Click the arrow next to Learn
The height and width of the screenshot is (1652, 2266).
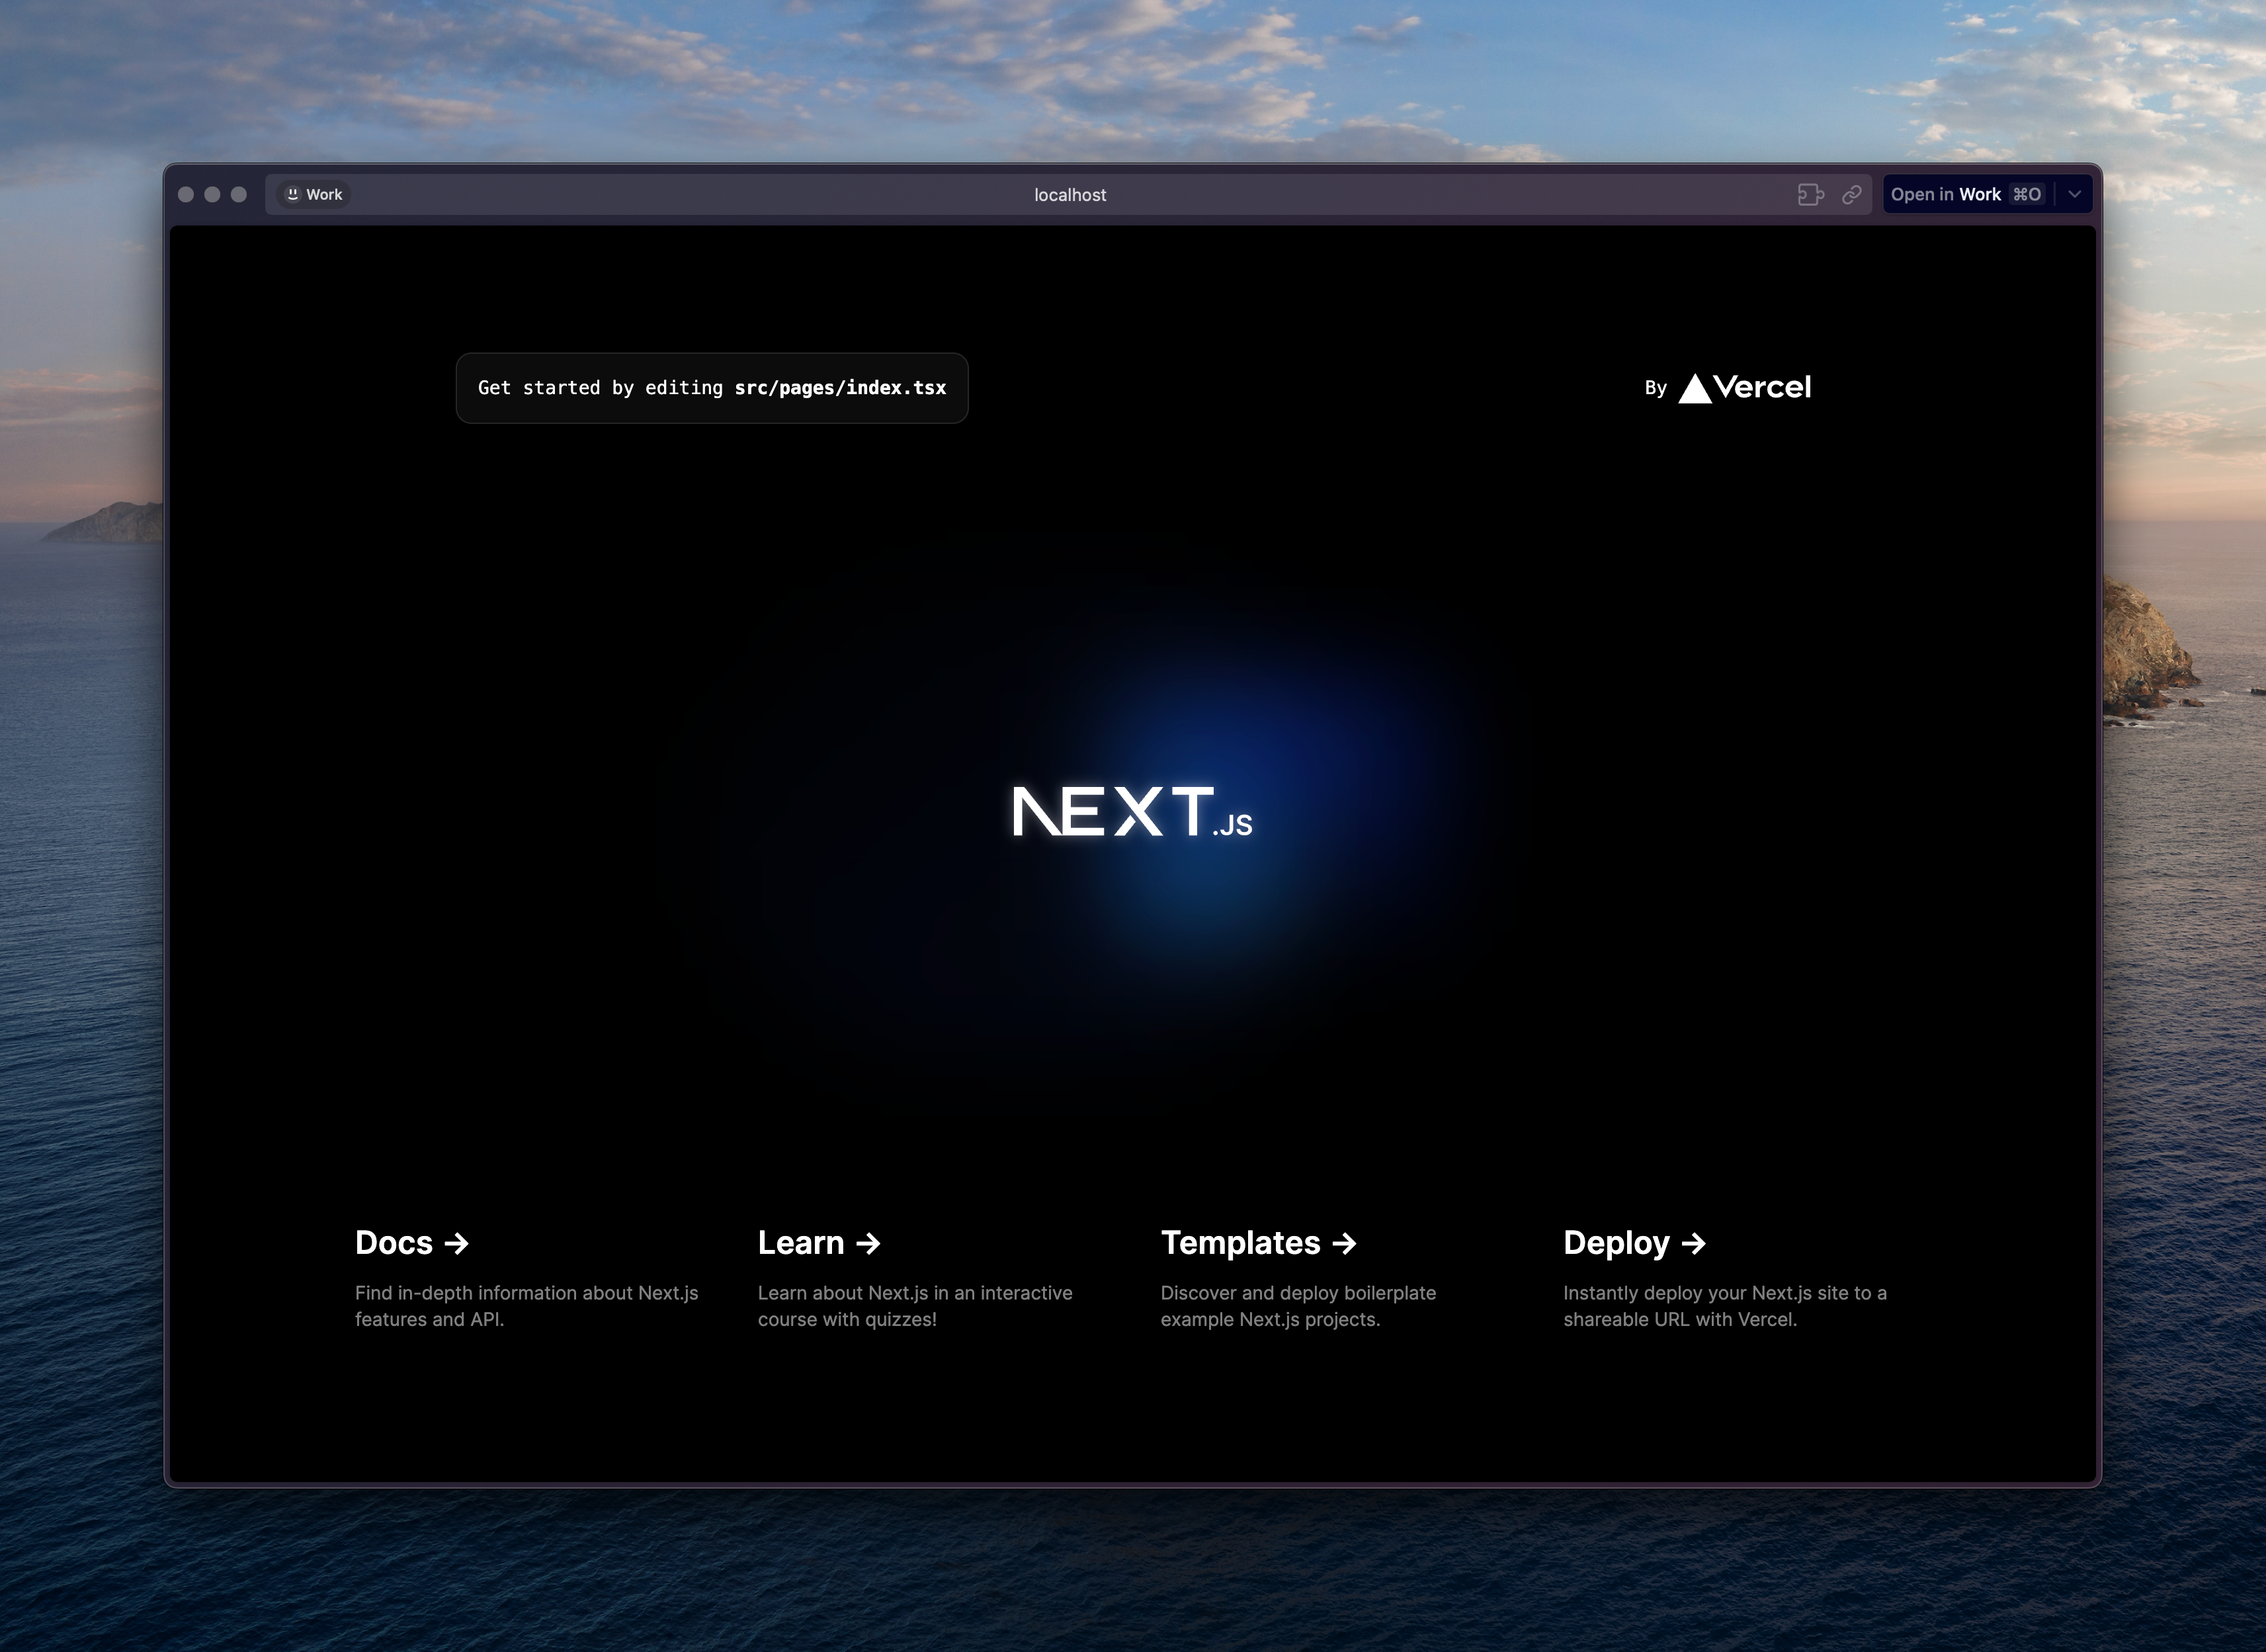click(869, 1243)
